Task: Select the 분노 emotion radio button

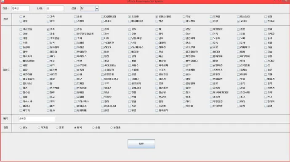Action: pyautogui.click(x=21, y=127)
